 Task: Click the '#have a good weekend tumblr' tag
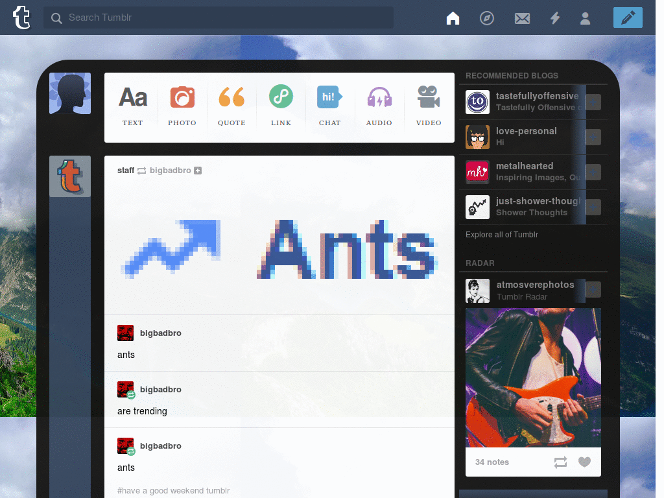tap(173, 490)
